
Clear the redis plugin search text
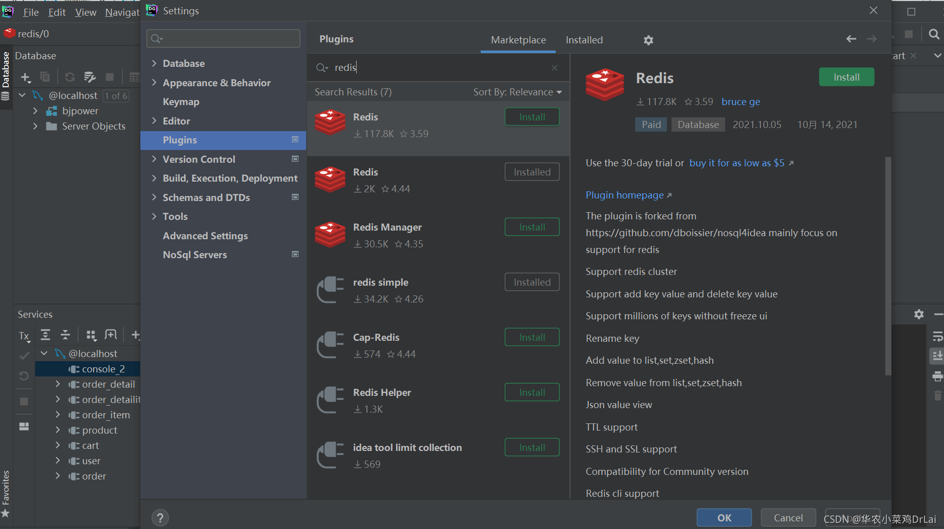pyautogui.click(x=555, y=68)
